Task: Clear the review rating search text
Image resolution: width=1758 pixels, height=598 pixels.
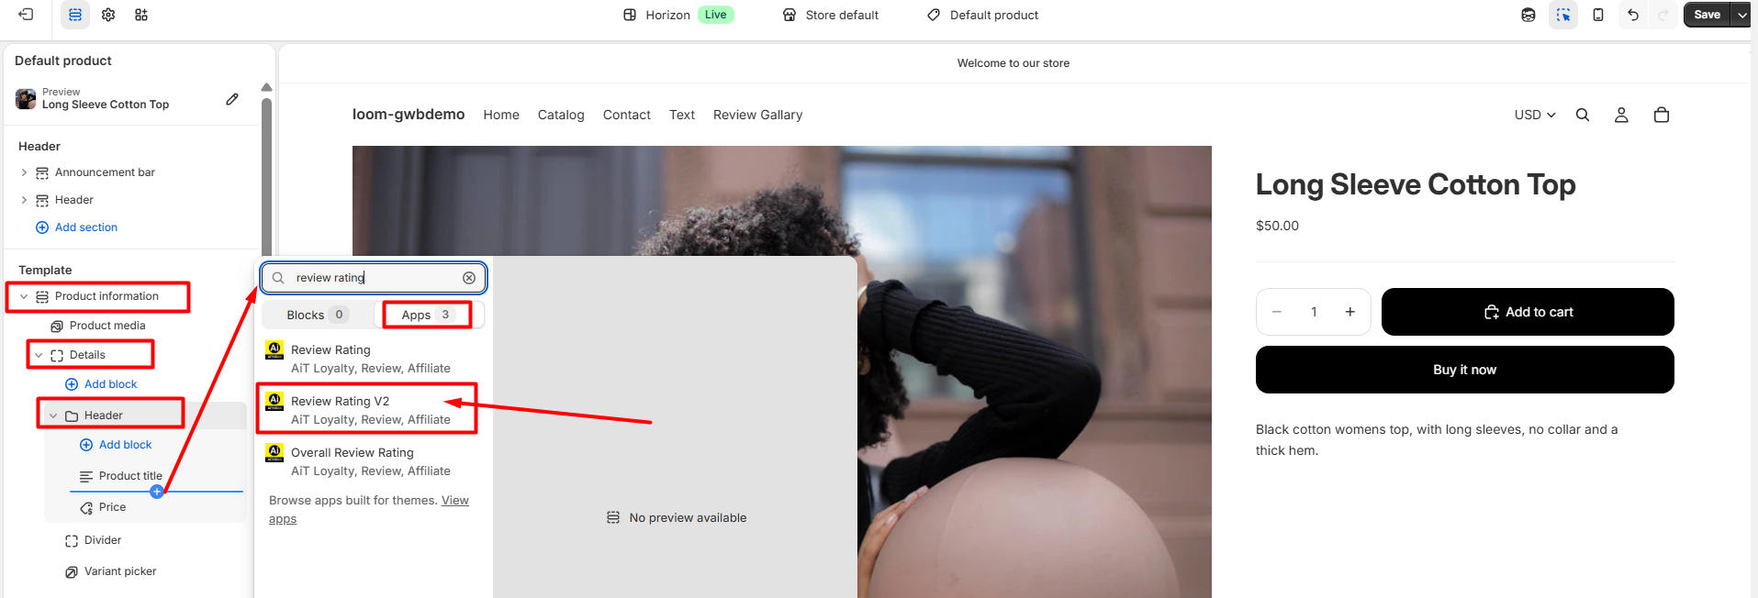Action: (469, 278)
